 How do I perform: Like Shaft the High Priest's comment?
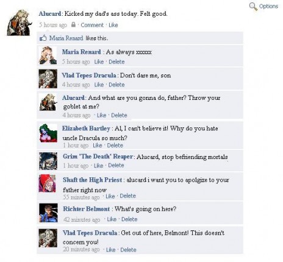(110, 196)
